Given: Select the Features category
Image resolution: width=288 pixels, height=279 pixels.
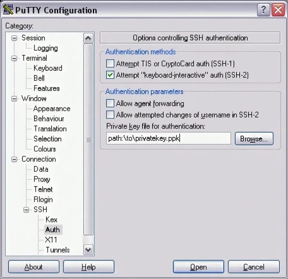Looking at the screenshot, I should [47, 88].
